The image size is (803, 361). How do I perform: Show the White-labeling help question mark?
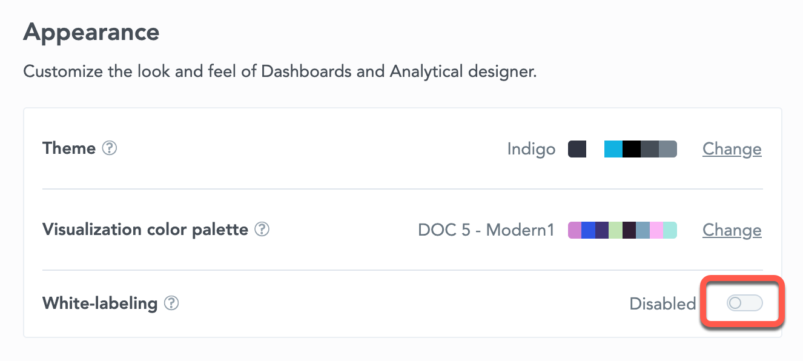click(x=171, y=303)
